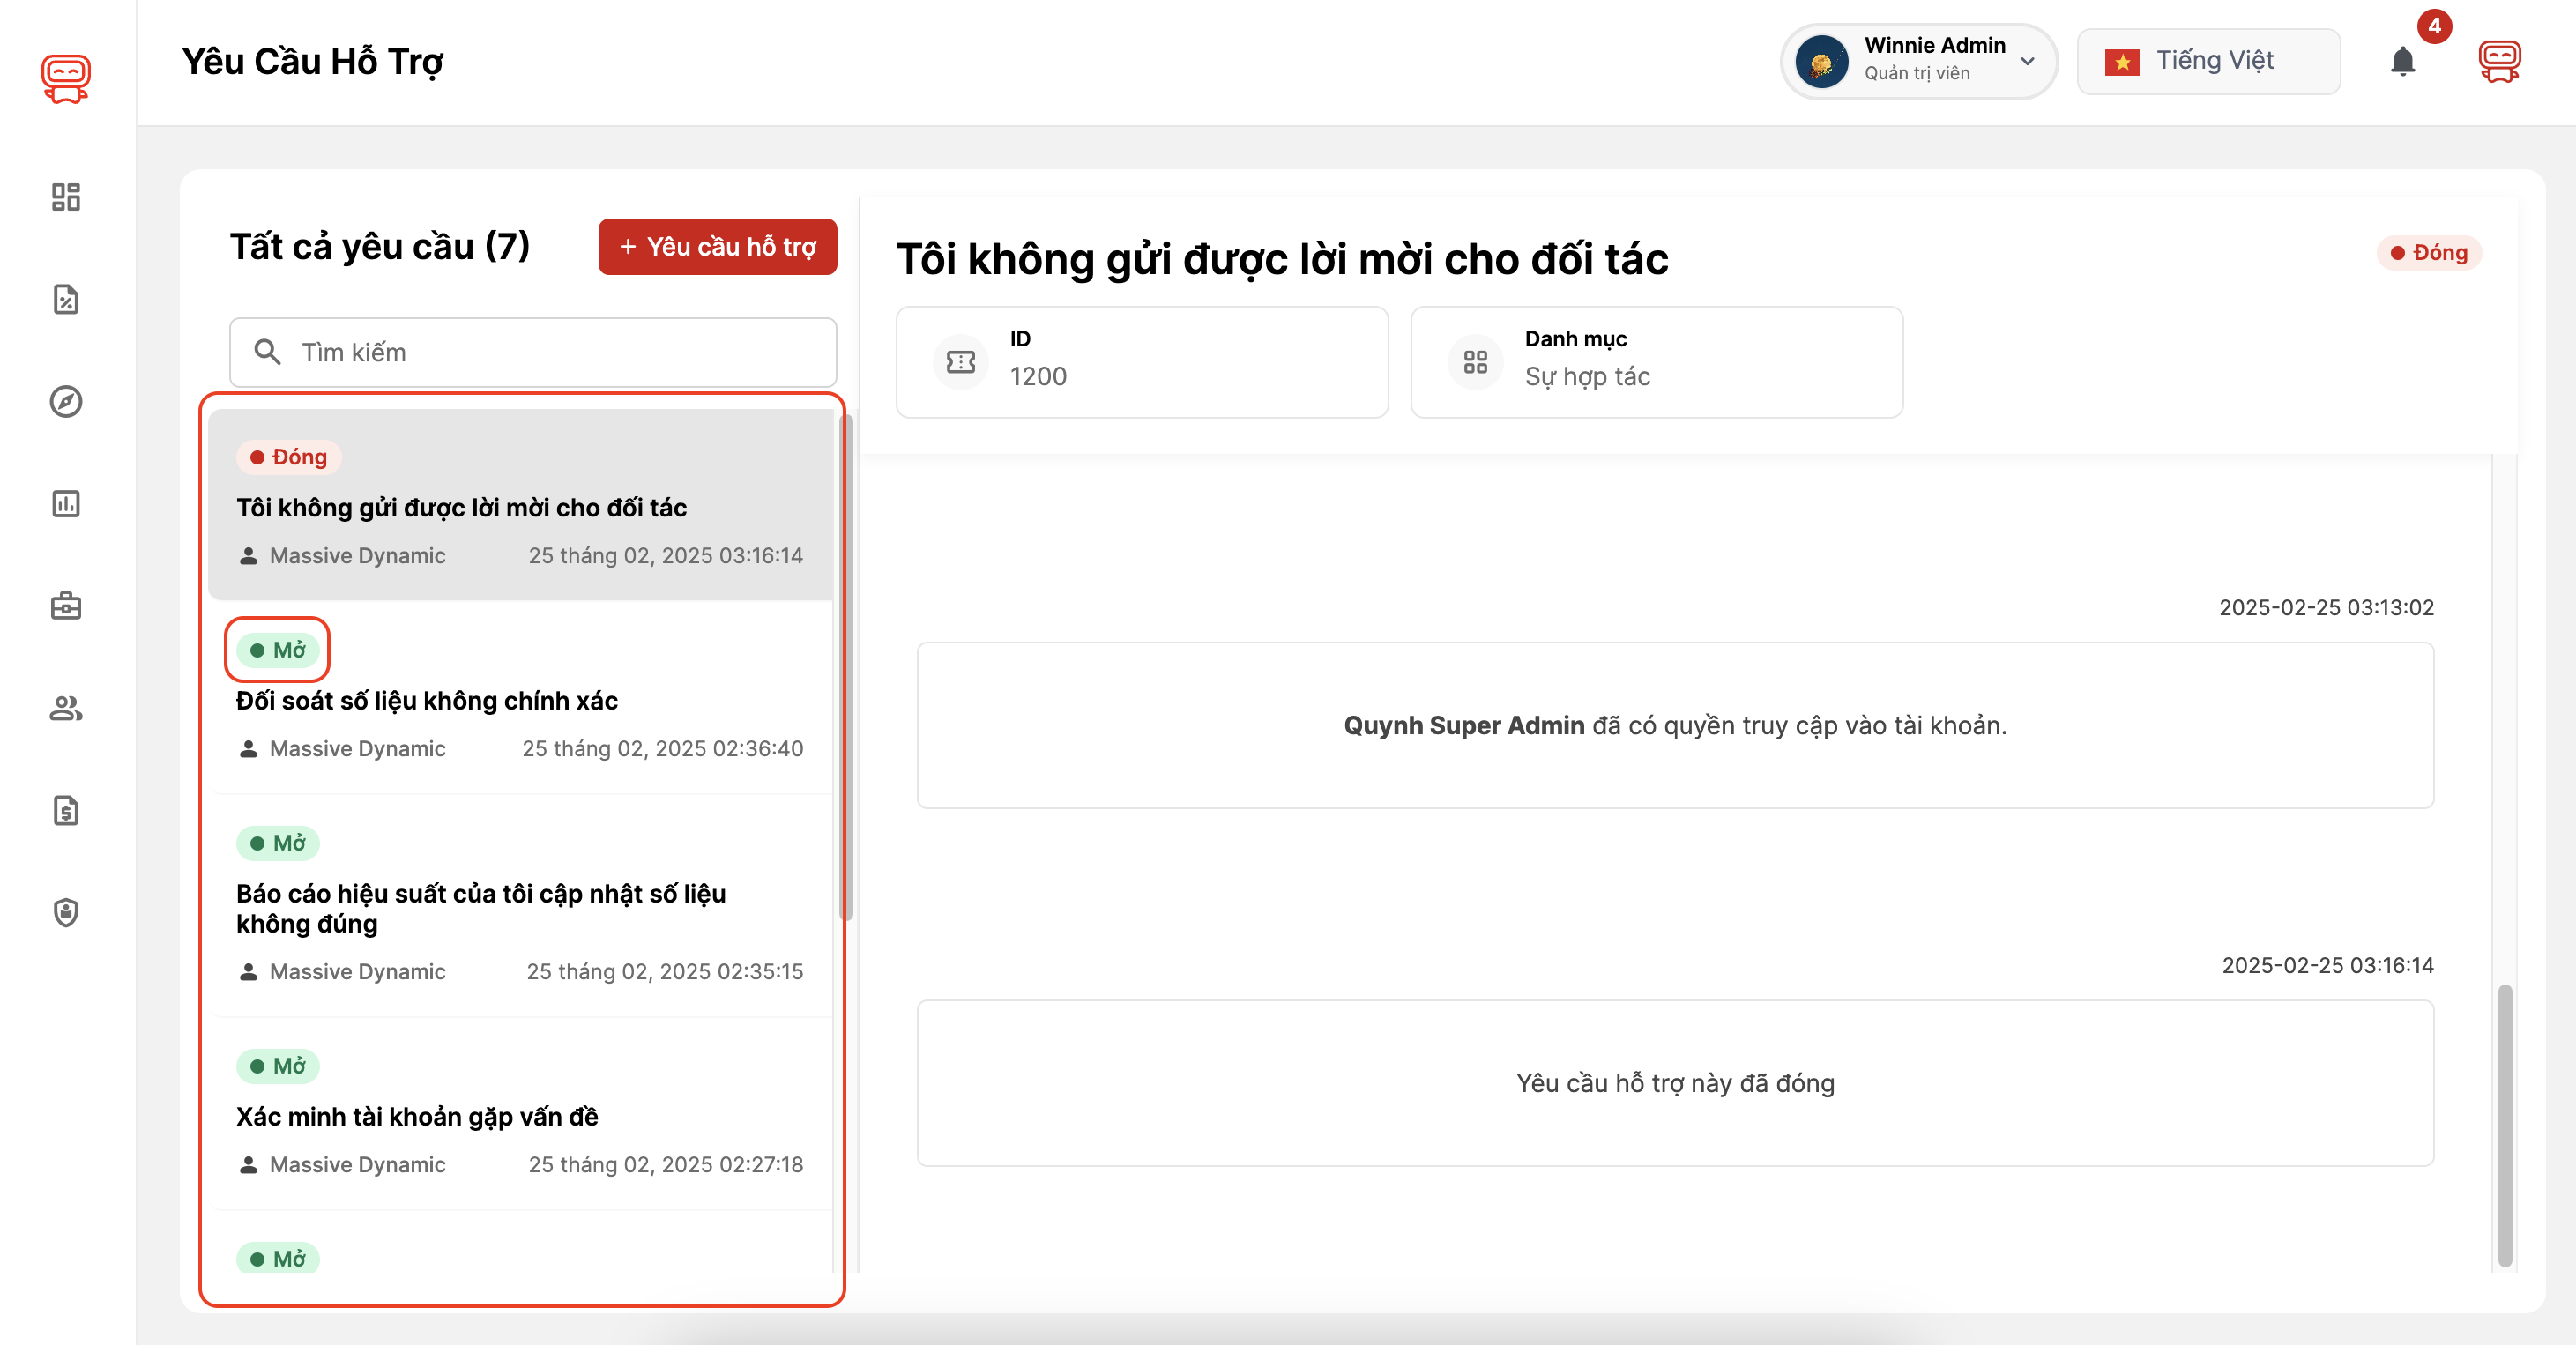Select the 'Đóng' status badge on ticket detail

tap(2428, 252)
